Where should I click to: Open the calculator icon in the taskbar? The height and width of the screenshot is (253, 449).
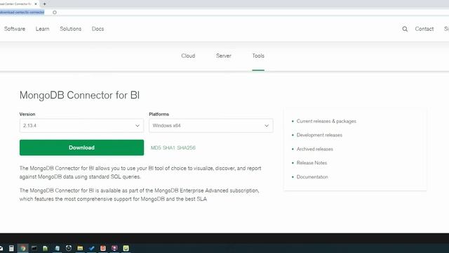click(x=11, y=248)
